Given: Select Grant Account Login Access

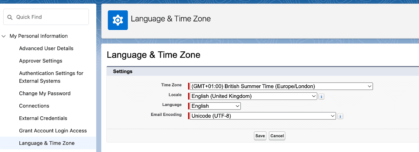Looking at the screenshot, I should (53, 131).
